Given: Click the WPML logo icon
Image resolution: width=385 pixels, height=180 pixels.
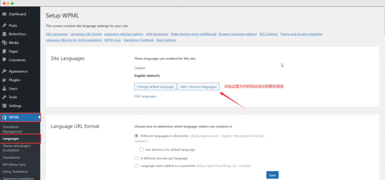Looking at the screenshot, I should pyautogui.click(x=4, y=118).
